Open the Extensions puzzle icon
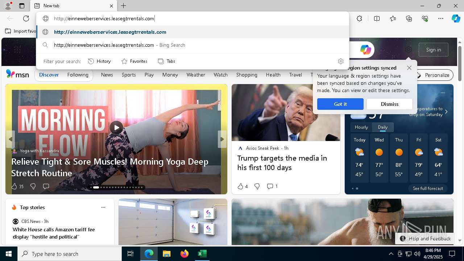The height and width of the screenshot is (261, 464). click(x=359, y=18)
